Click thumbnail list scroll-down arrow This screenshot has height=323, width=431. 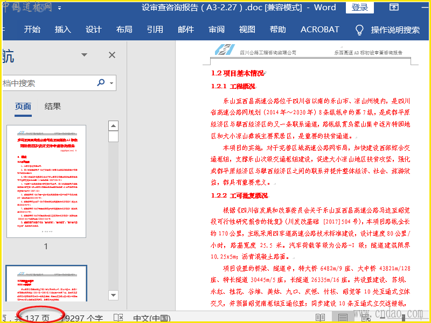click(113, 295)
